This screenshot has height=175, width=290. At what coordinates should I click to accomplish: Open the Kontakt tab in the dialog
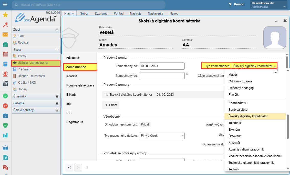coord(71,76)
